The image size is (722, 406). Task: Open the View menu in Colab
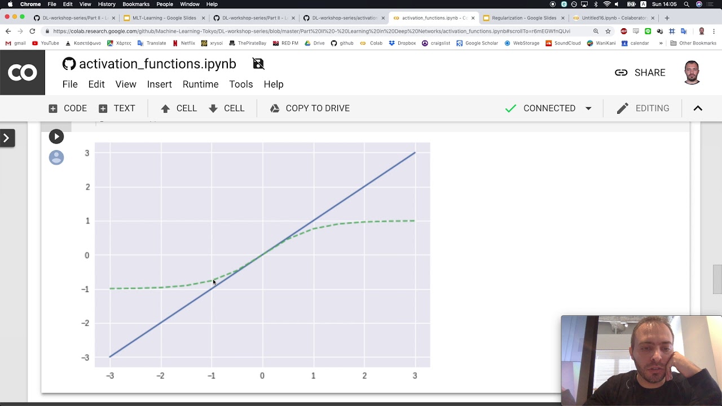126,84
